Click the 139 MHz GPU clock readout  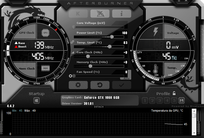coord(44,45)
